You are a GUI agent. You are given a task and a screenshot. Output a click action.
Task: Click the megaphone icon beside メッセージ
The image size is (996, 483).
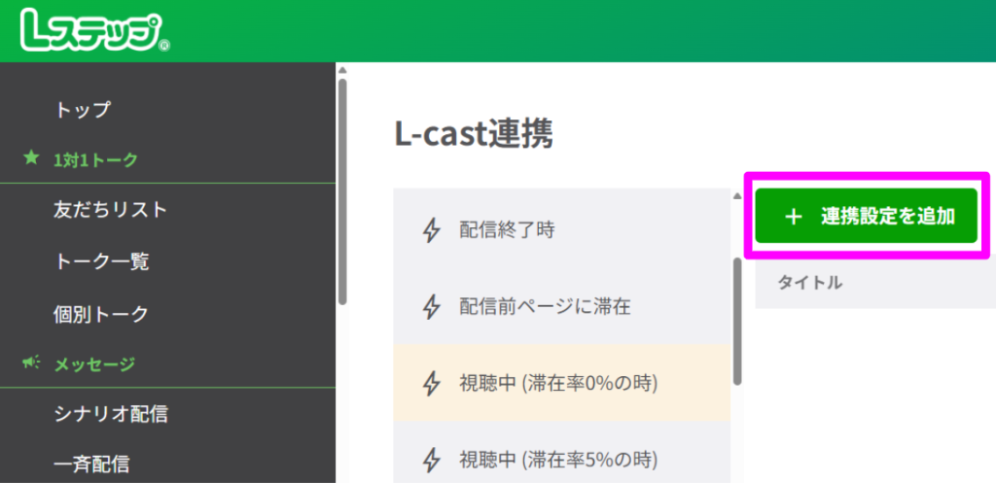point(31,363)
